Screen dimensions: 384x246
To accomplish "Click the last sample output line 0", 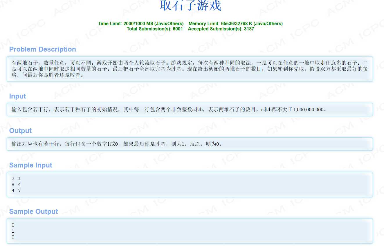I will pyautogui.click(x=13, y=237).
